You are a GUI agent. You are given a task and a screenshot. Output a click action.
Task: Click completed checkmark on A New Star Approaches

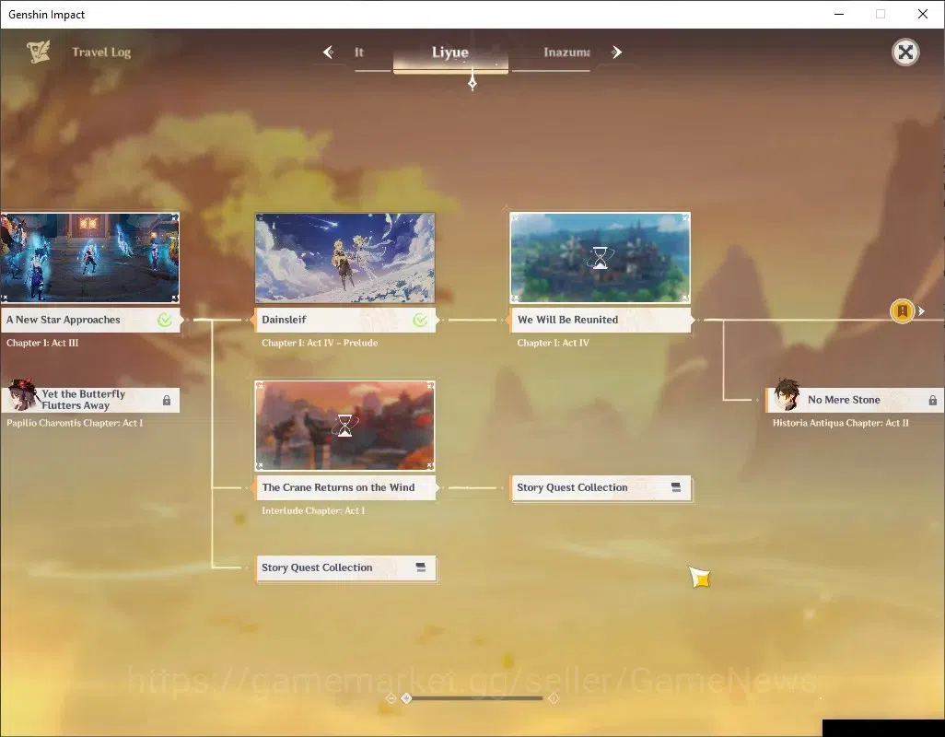[165, 320]
